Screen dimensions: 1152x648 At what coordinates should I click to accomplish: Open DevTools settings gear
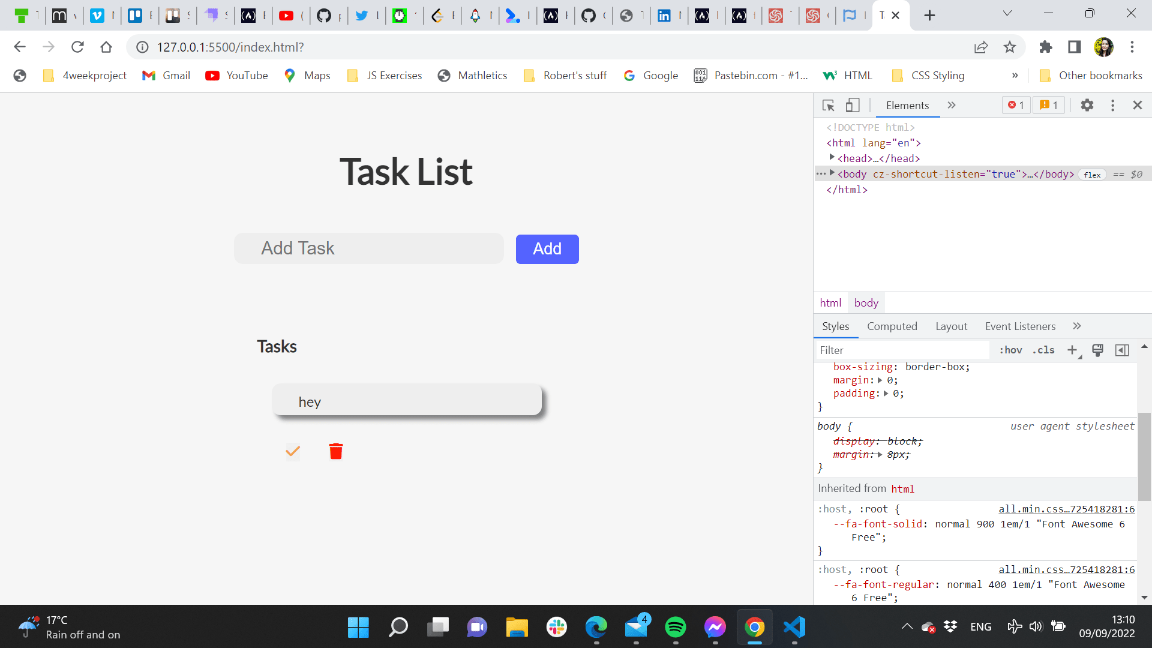coord(1087,106)
